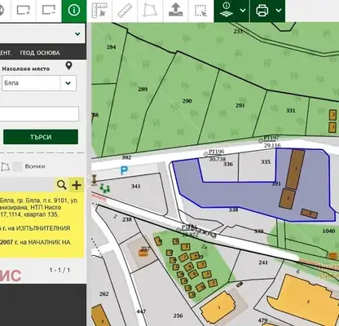This screenshot has width=339, height=326.
Task: Activate the green info tool
Action: (74, 11)
